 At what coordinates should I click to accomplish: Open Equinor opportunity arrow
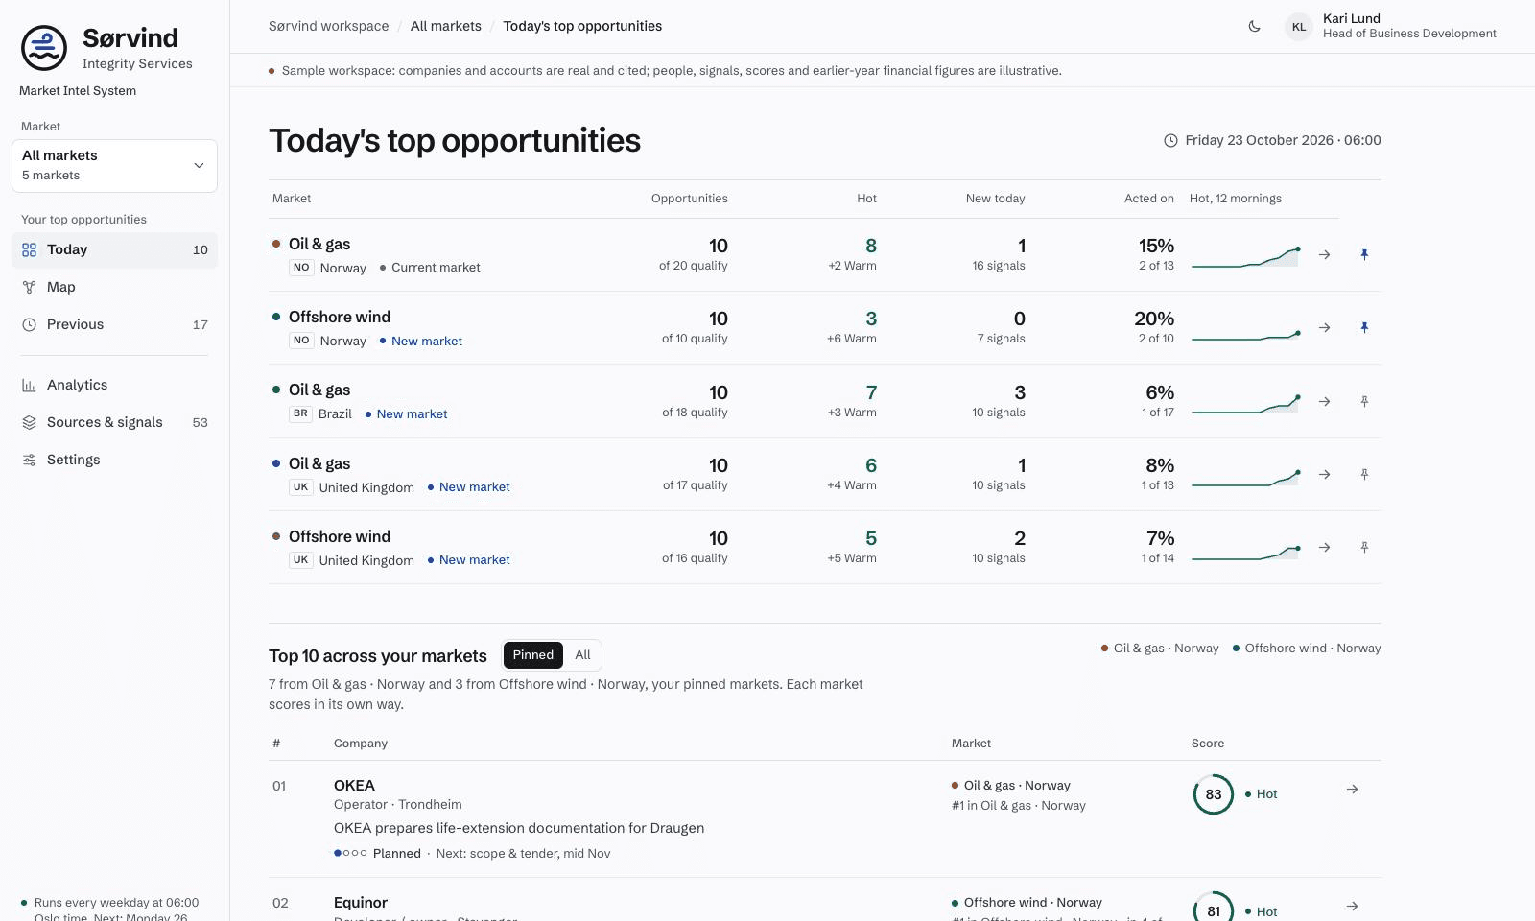(x=1352, y=906)
